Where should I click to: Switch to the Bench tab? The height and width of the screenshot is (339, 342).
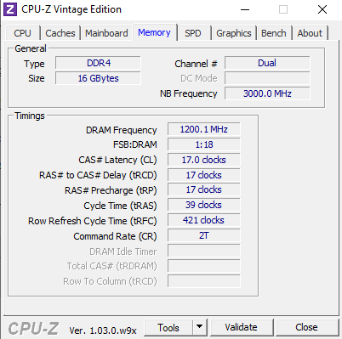pos(274,33)
